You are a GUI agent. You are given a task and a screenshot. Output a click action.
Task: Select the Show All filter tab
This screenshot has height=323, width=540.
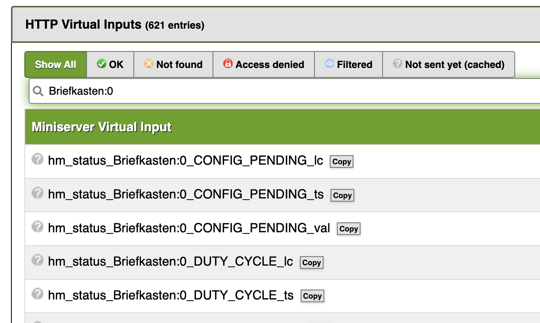[x=55, y=64]
